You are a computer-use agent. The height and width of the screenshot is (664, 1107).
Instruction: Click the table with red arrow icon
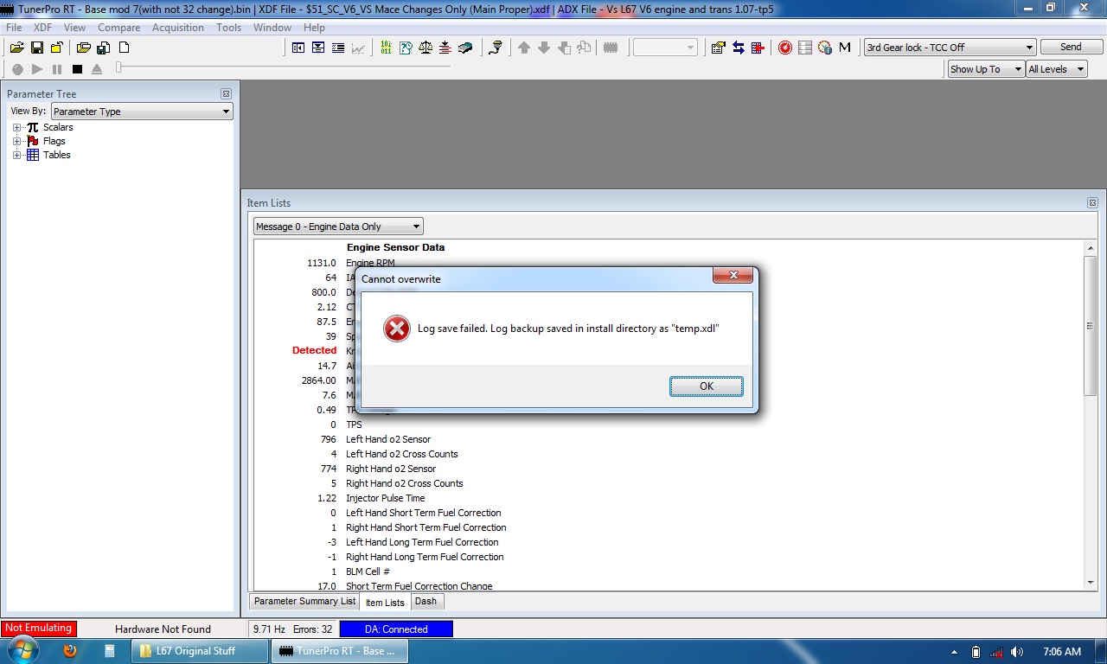click(758, 48)
